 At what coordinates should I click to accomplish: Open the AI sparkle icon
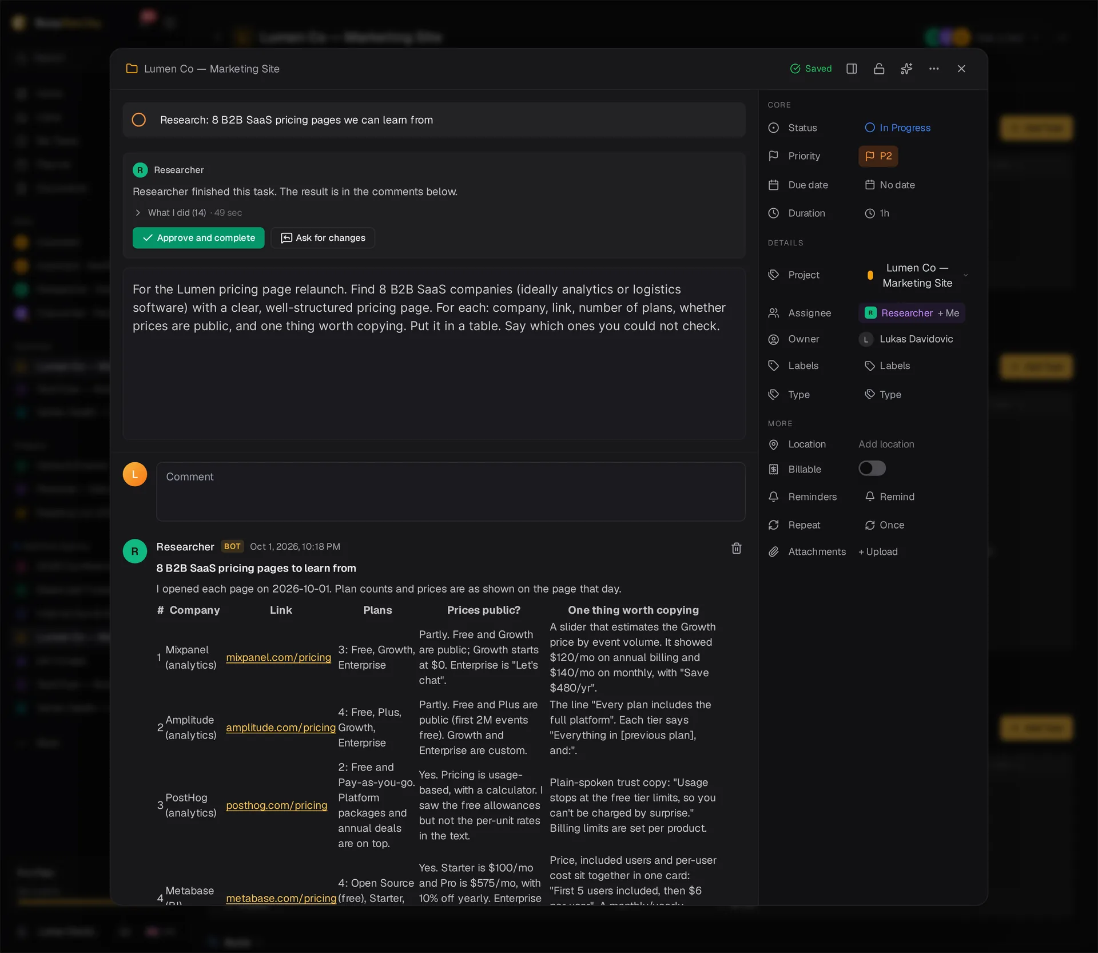tap(906, 69)
